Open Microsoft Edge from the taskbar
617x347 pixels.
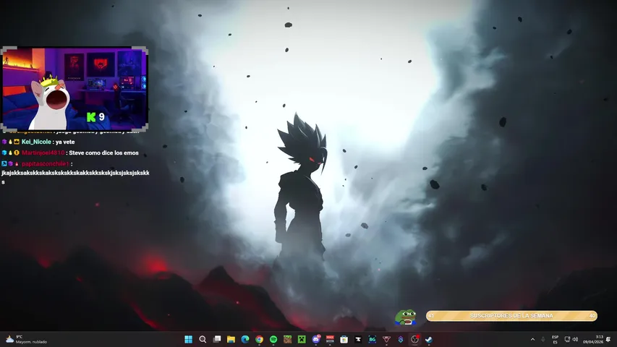pos(245,339)
